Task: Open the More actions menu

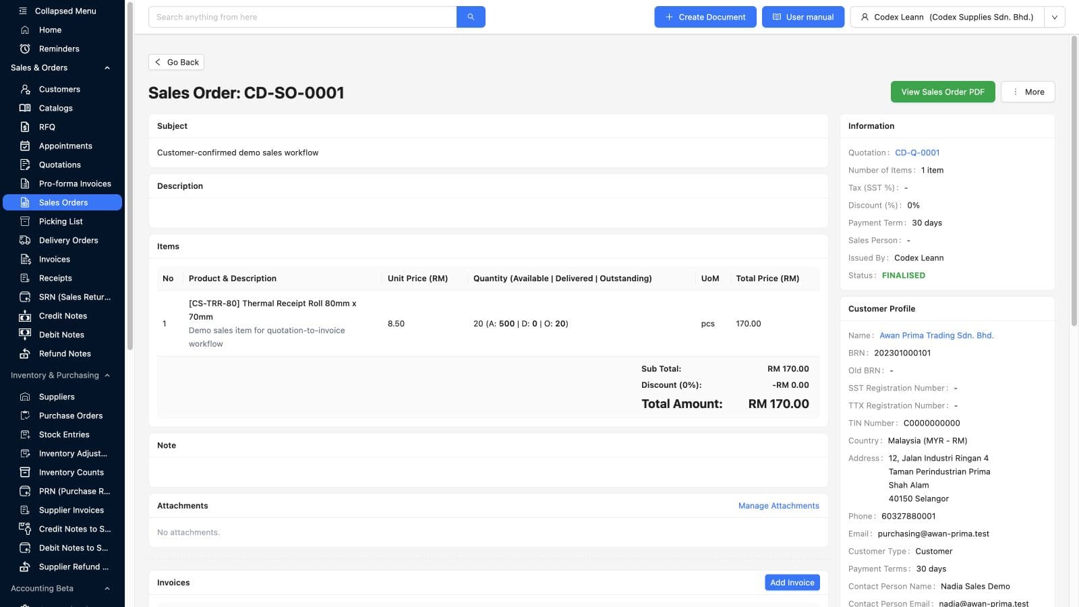Action: tap(1028, 92)
